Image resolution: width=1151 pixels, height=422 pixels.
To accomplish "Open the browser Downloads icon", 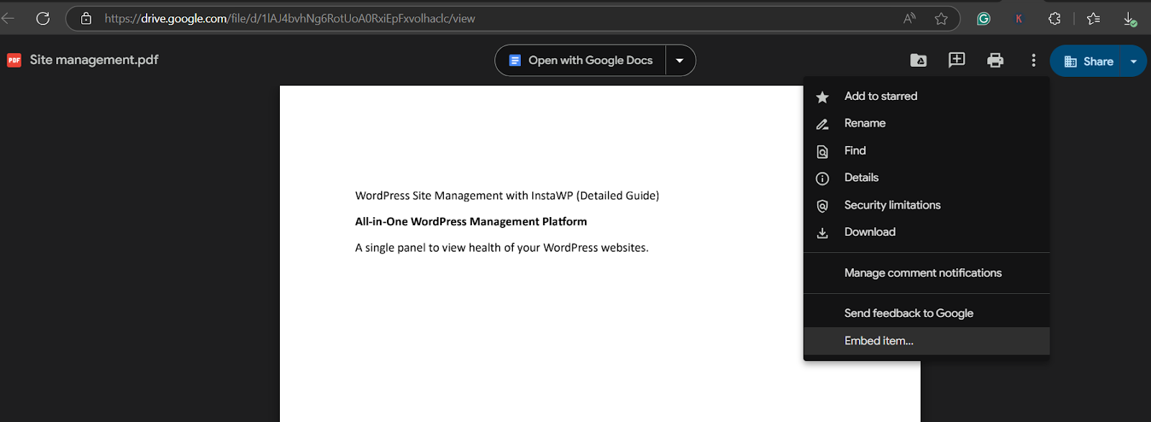I will (1130, 19).
